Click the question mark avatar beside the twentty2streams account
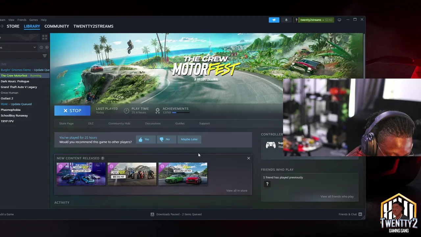The width and height of the screenshot is (421, 237). click(x=296, y=20)
